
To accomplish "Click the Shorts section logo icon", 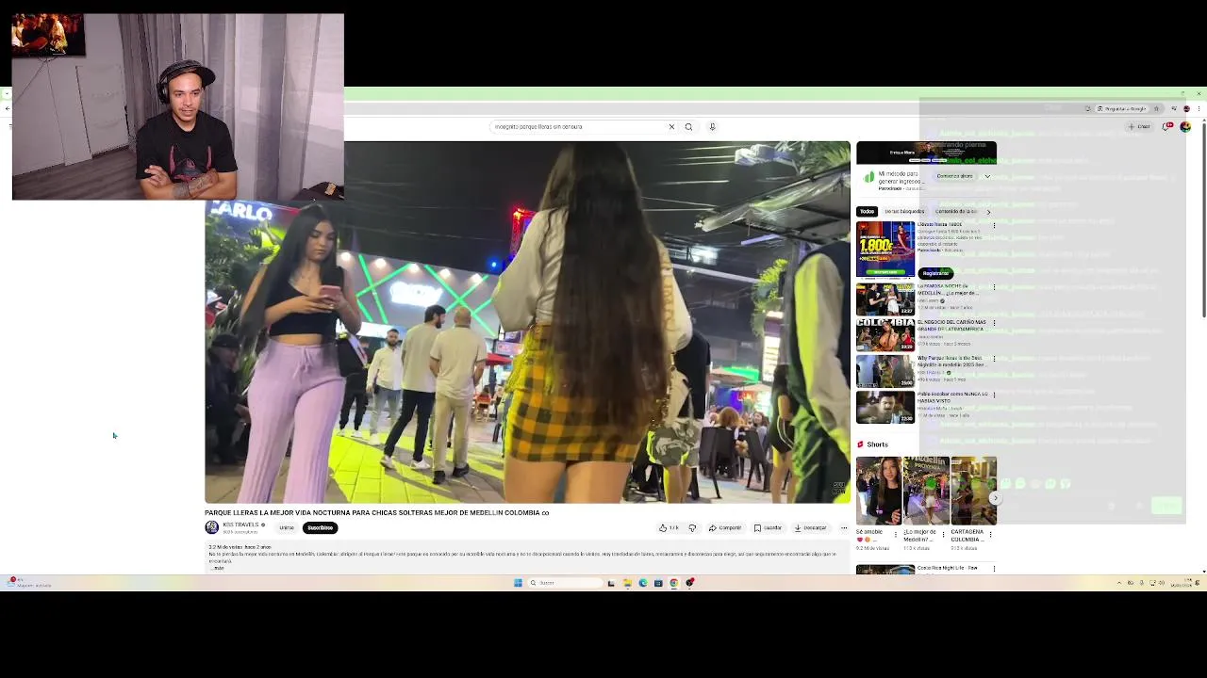I will tap(860, 444).
